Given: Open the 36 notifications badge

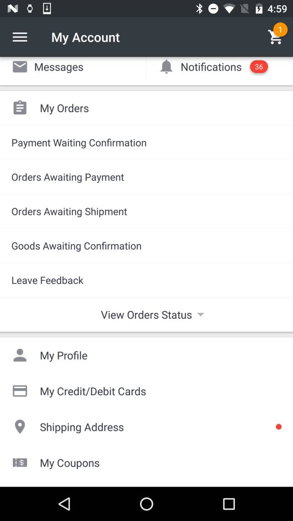Looking at the screenshot, I should pos(259,67).
